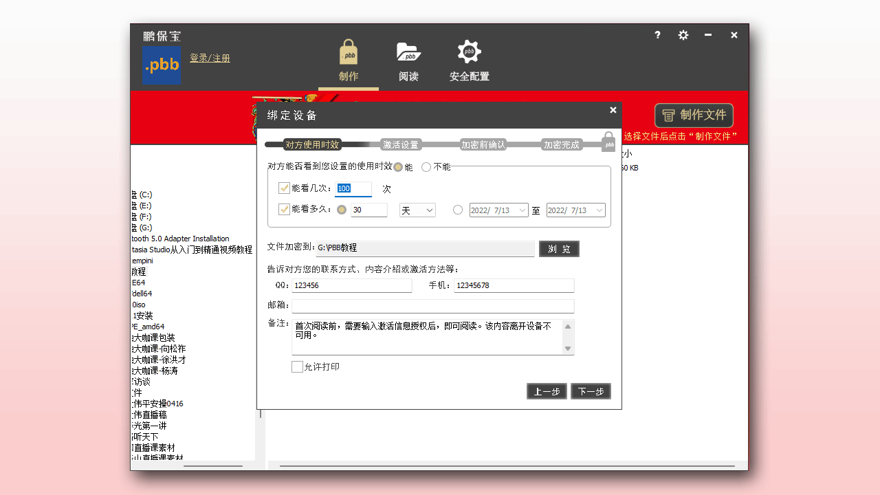Click the .pbb logo icon
880x495 pixels.
[x=162, y=65]
